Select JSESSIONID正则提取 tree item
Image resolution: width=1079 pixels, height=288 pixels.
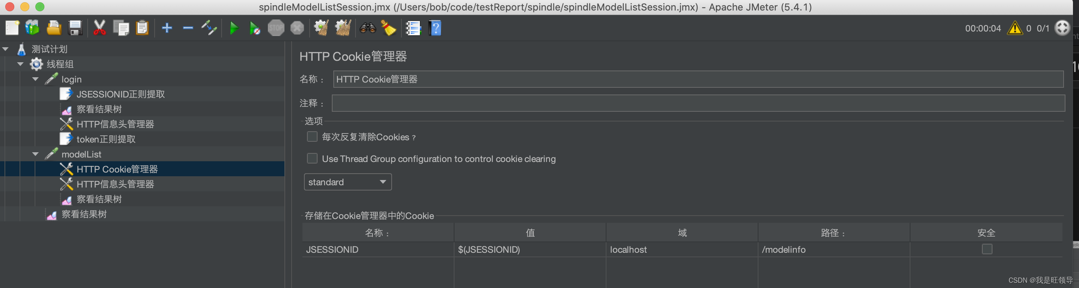point(121,94)
